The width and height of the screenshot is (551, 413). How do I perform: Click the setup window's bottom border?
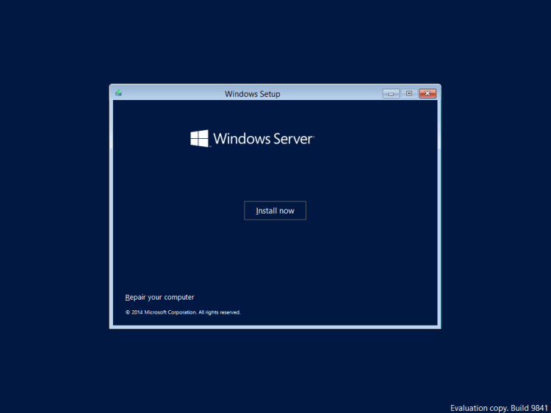[275, 326]
